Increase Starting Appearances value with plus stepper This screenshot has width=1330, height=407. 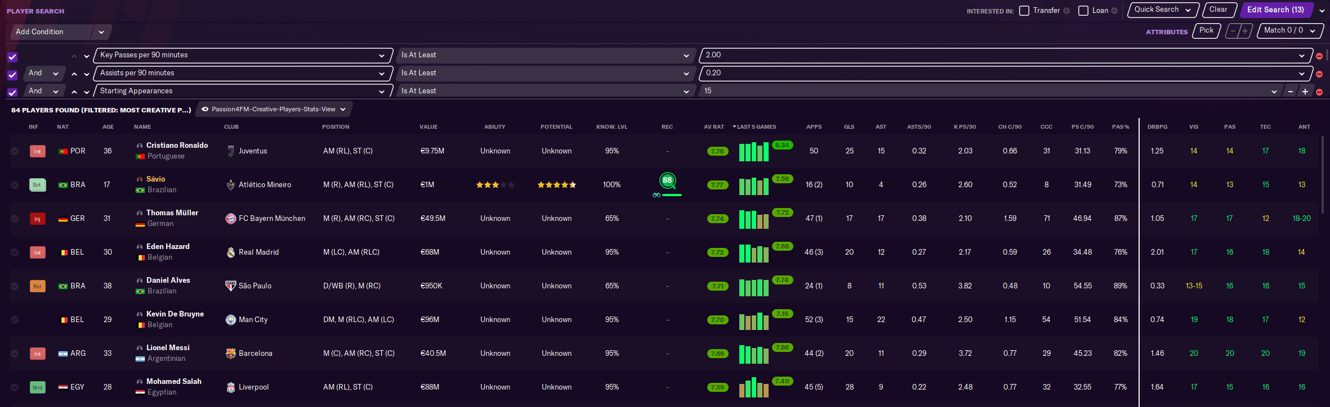1305,92
